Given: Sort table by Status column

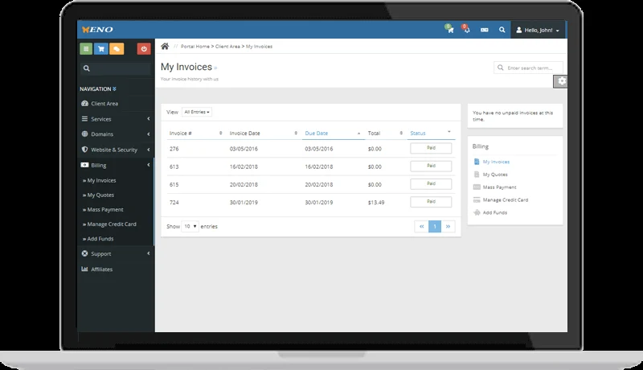Looking at the screenshot, I should pos(431,134).
